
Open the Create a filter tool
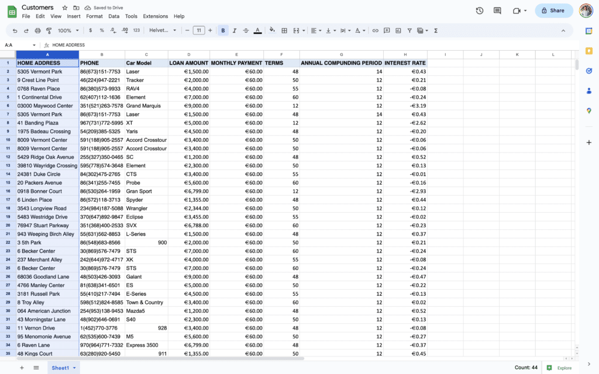pos(409,30)
